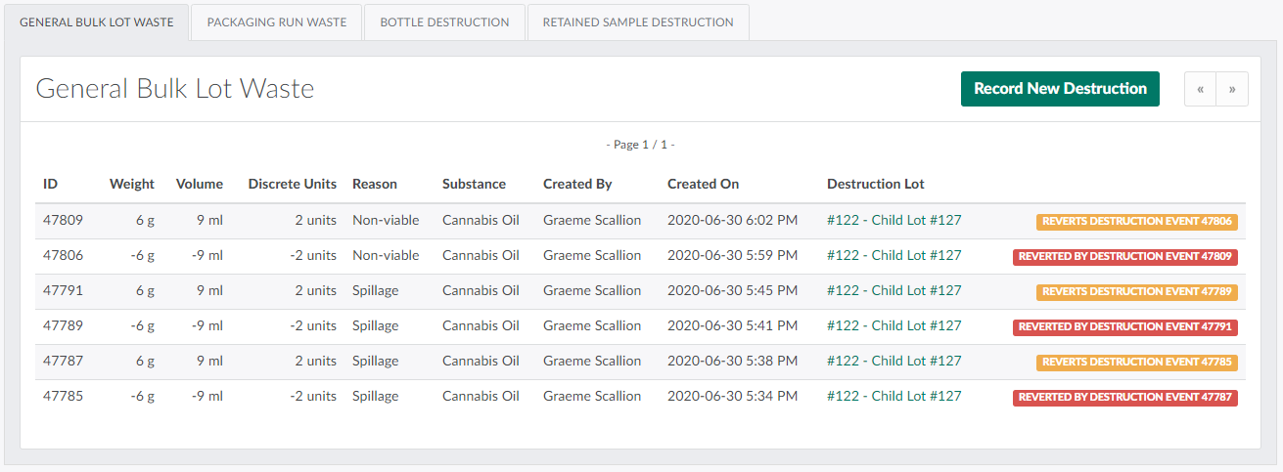Select the Reverts Destruction Event 47789 badge
Screen dimensions: 1283x472
coord(1136,292)
